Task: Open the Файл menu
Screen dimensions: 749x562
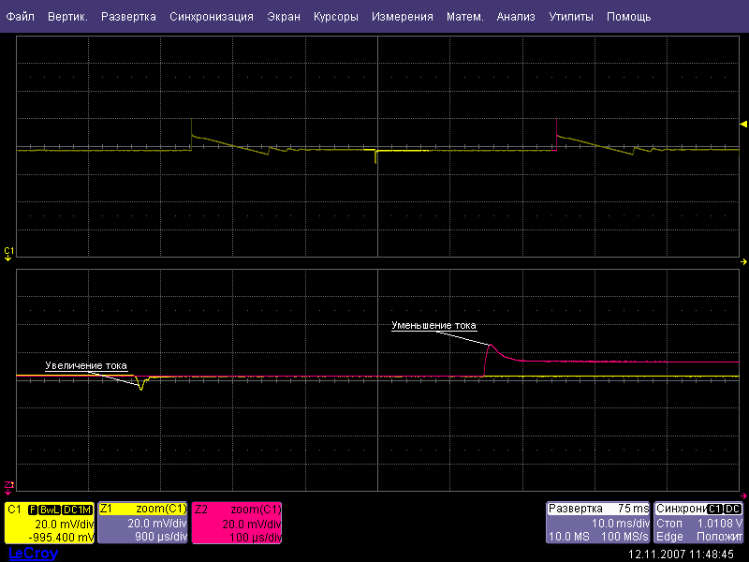Action: tap(21, 17)
